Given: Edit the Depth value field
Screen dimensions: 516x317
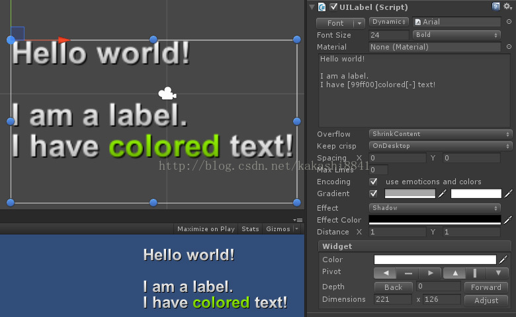Looking at the screenshot, I should coord(438,286).
